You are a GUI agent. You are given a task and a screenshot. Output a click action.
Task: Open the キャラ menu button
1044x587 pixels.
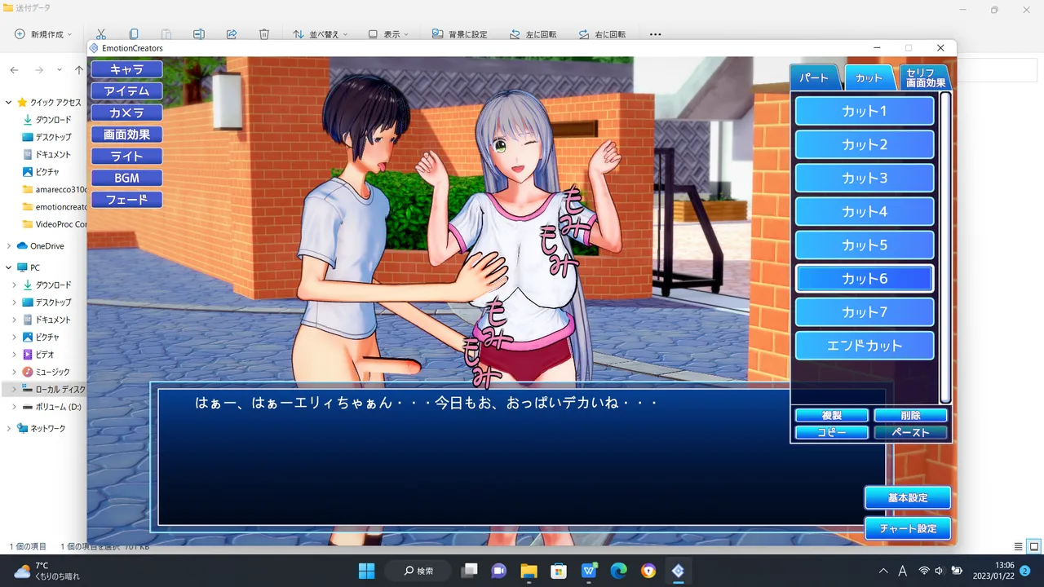[x=126, y=69]
